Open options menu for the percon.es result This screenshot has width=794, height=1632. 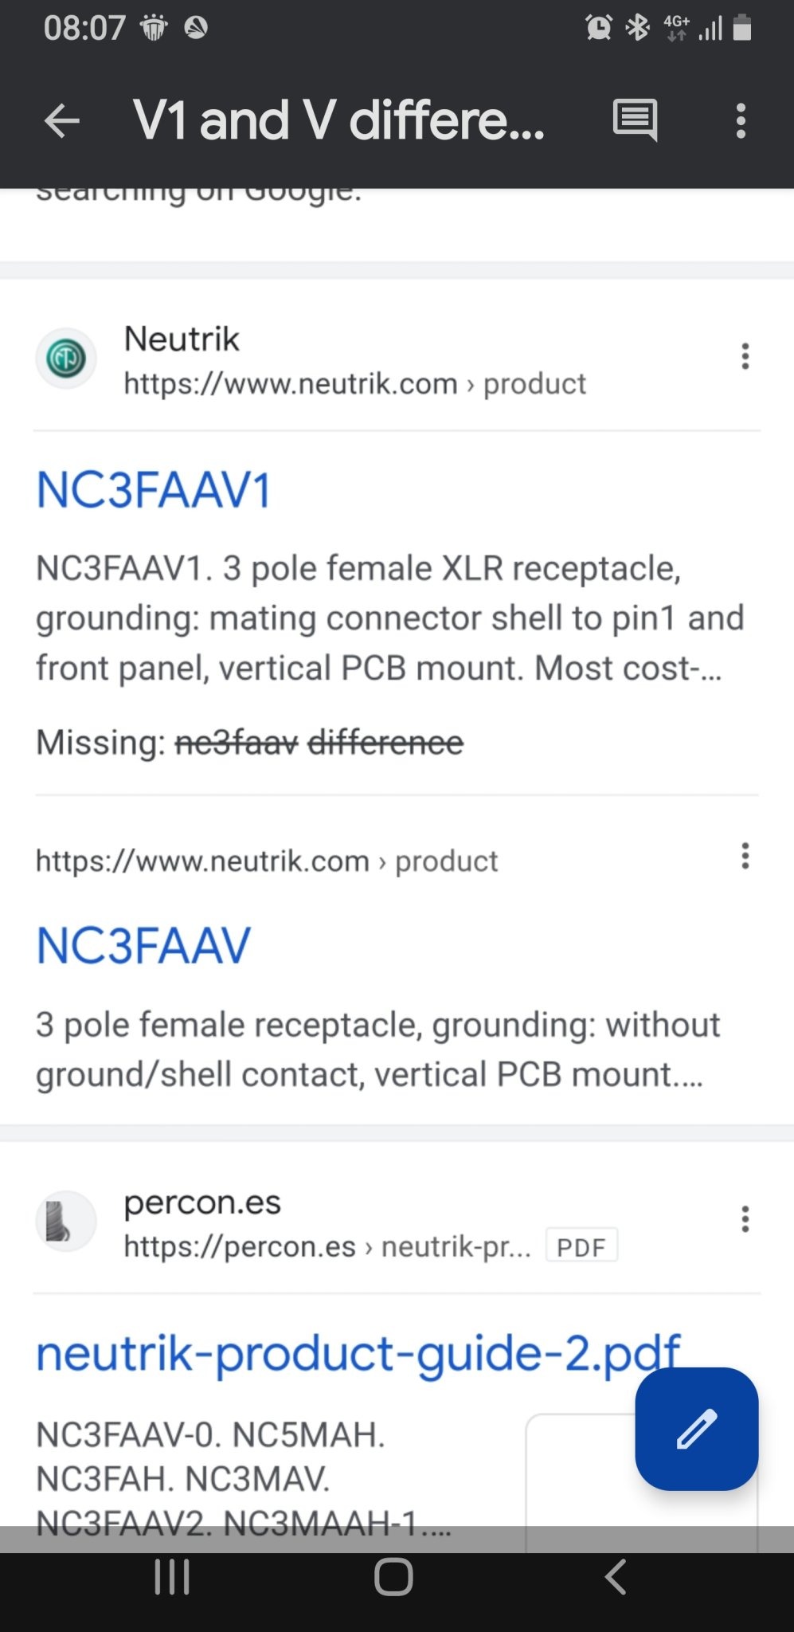click(745, 1218)
